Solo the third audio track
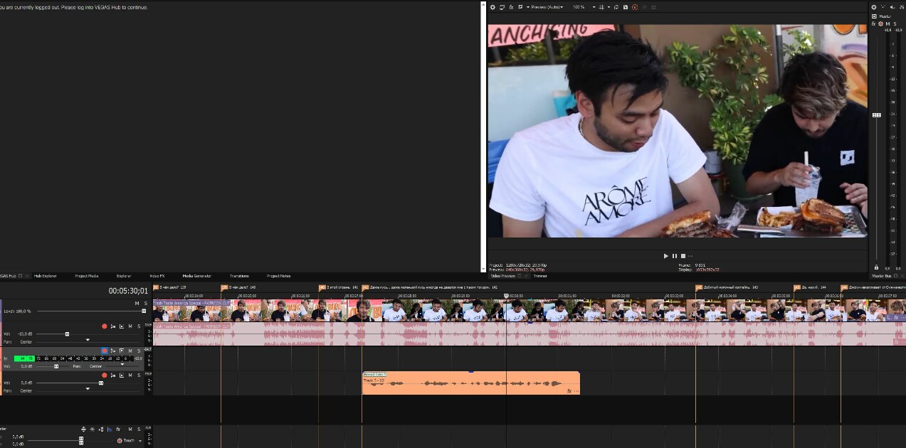 click(x=139, y=375)
